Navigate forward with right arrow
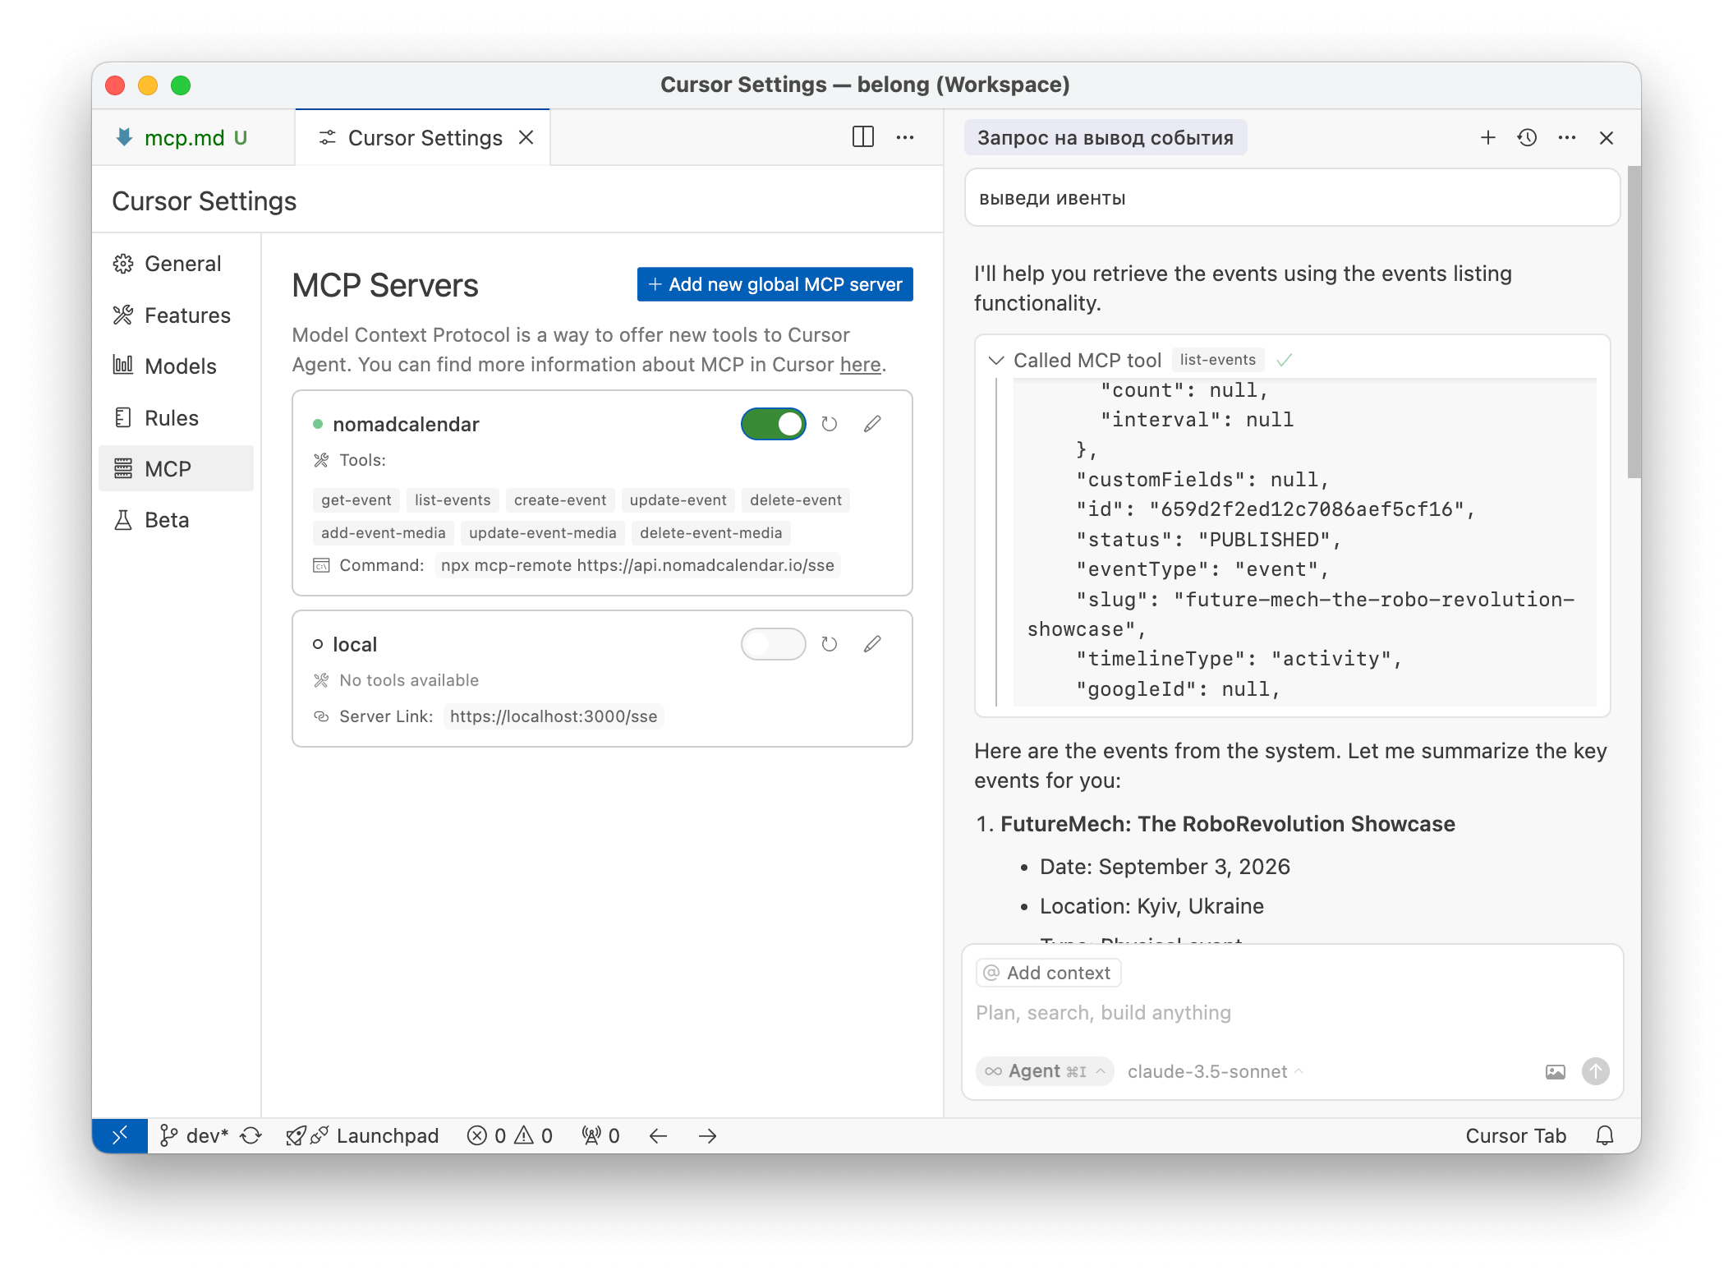The height and width of the screenshot is (1275, 1733). [x=707, y=1135]
